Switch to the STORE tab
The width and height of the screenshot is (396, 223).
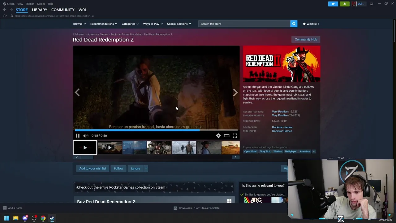22,10
